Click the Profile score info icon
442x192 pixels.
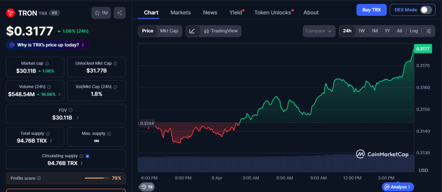tap(39, 178)
